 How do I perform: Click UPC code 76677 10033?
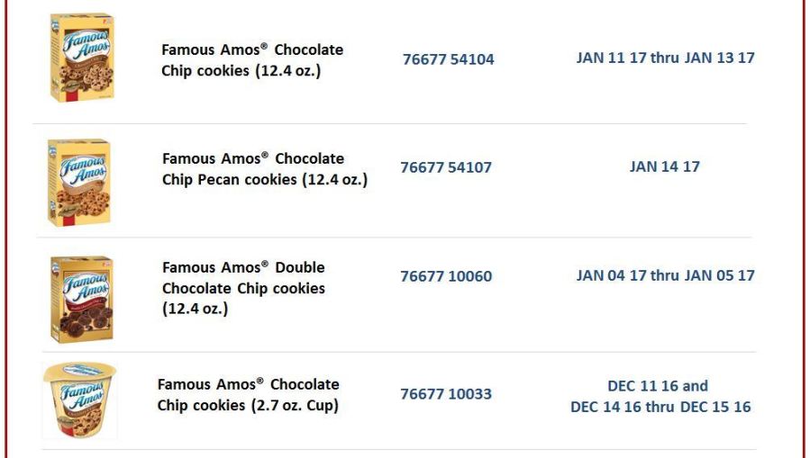[446, 394]
